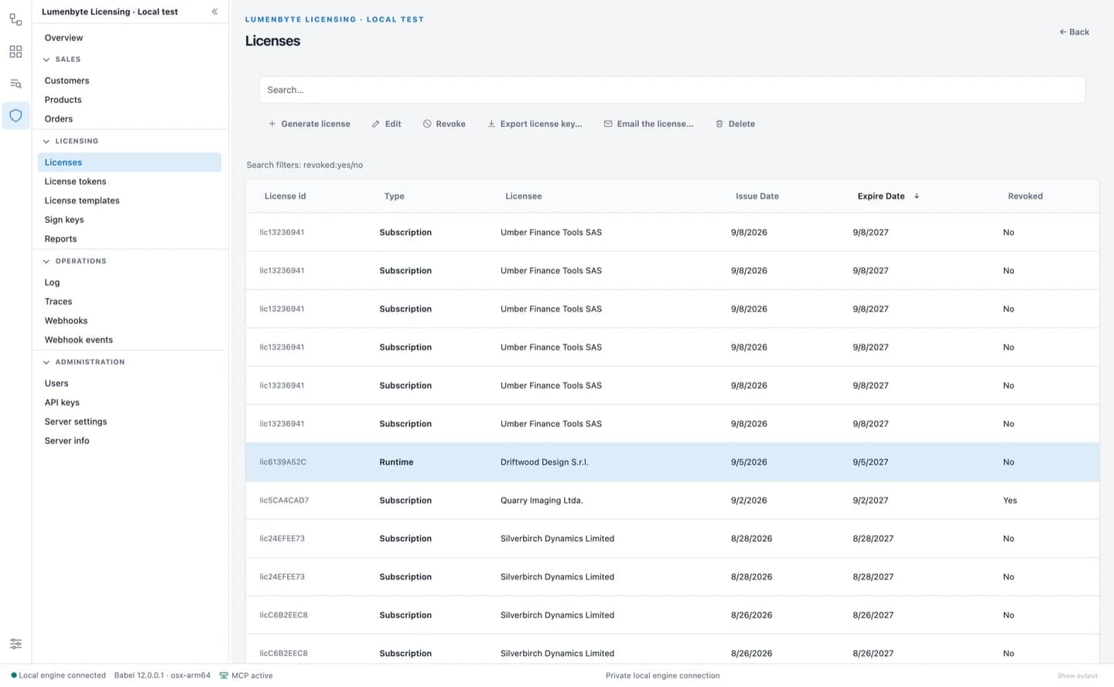Viewport: 1114px width, 687px height.
Task: Open the query search icon in left rail
Action: pyautogui.click(x=15, y=84)
